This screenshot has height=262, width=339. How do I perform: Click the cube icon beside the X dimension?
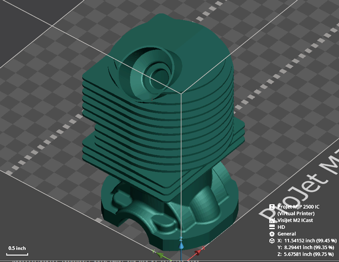click(272, 241)
